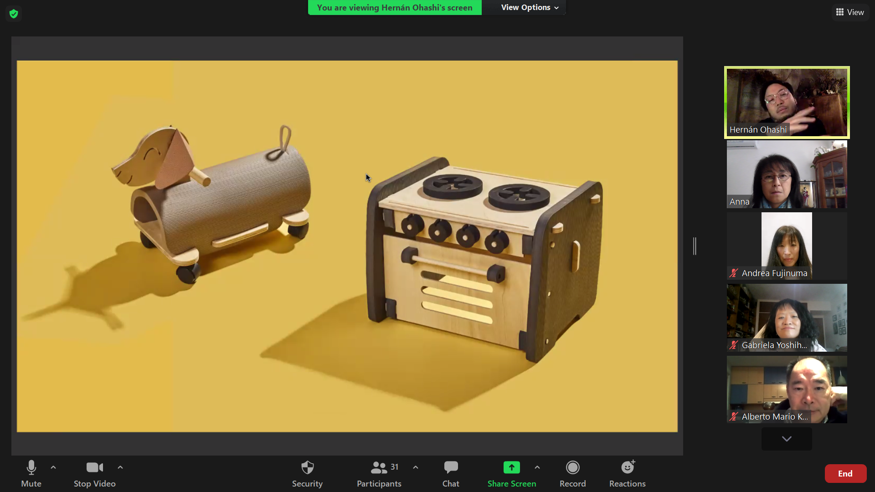Click the View layout button
Viewport: 875px width, 492px height.
coord(850,12)
